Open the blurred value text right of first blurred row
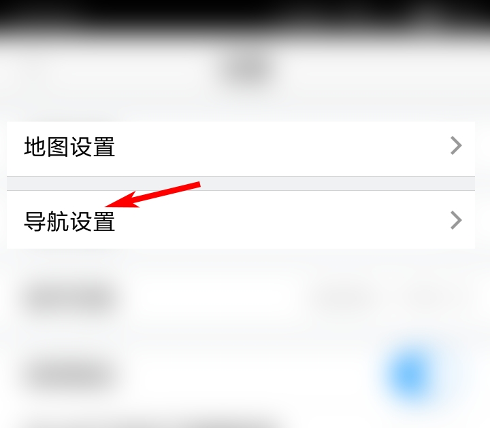Screen dimensions: 490x428 pyautogui.click(x=342, y=298)
